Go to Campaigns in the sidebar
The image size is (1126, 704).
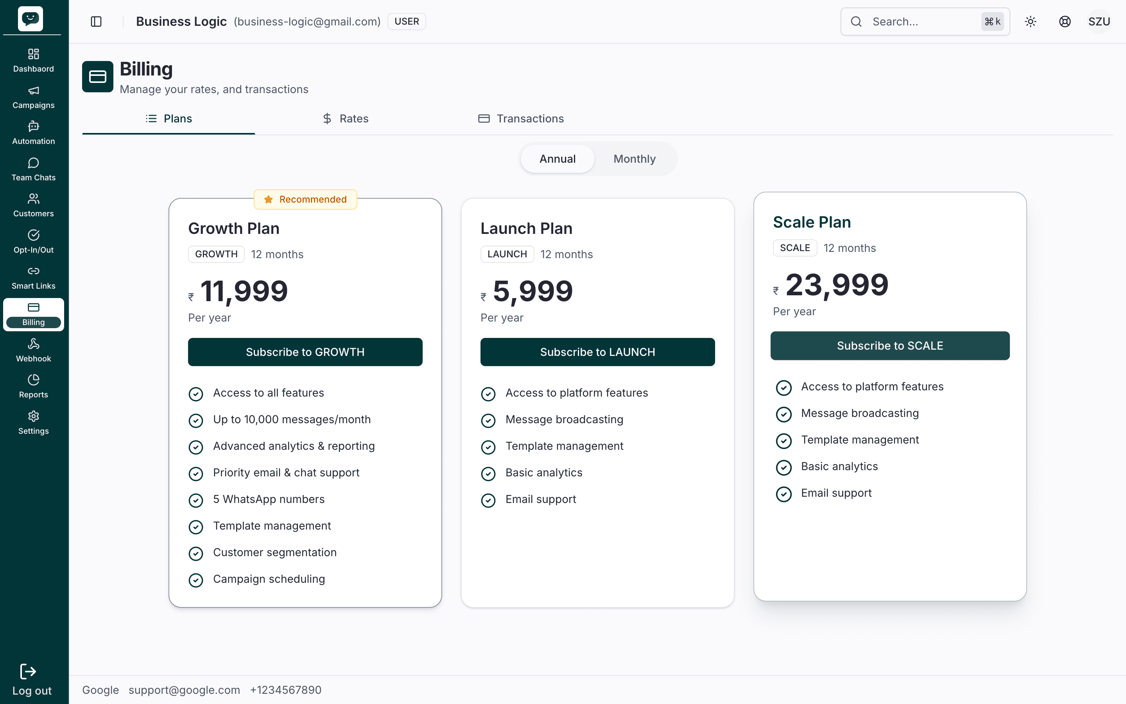[x=34, y=97]
